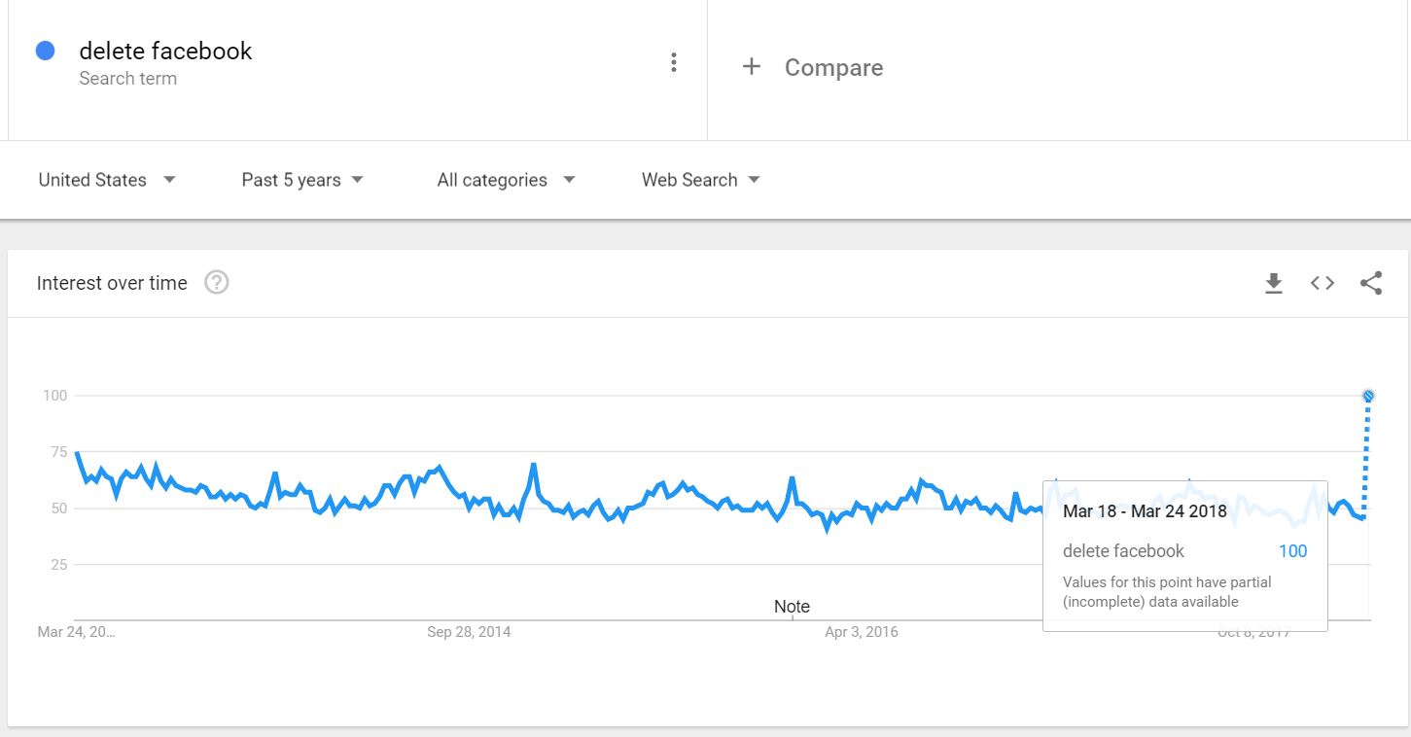
Task: Click the blue dot next to delete facebook
Action: click(x=45, y=52)
